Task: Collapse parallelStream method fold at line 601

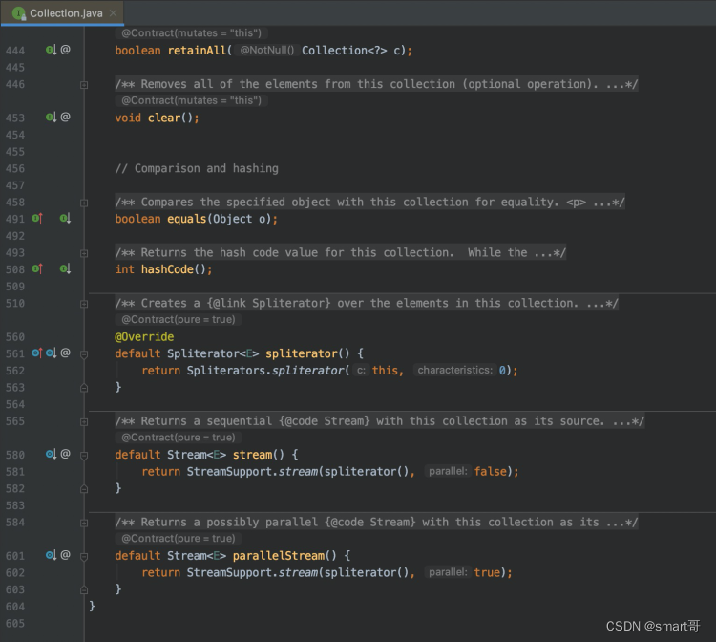Action: [84, 556]
